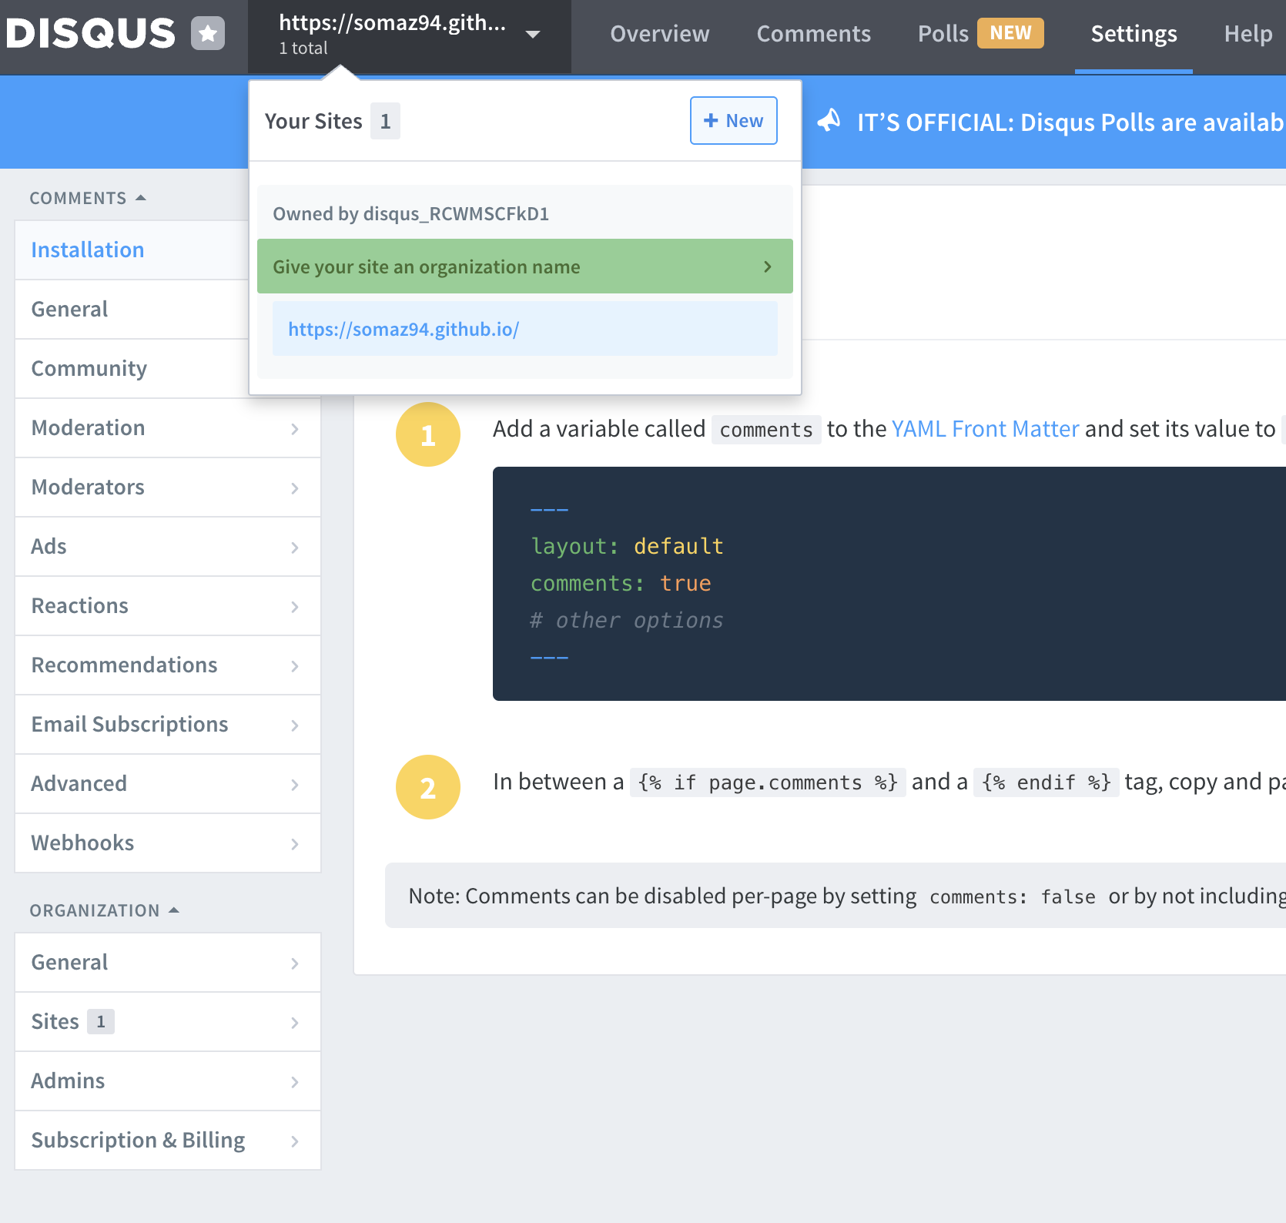
Task: Open Email Subscriptions settings
Action: coord(168,725)
